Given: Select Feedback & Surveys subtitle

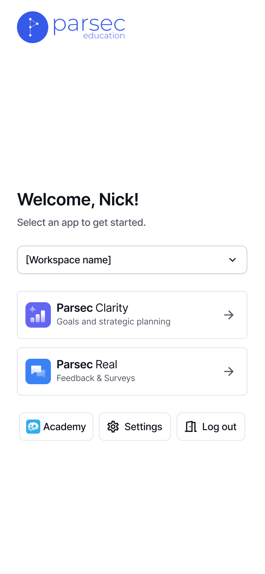Looking at the screenshot, I should (96, 378).
